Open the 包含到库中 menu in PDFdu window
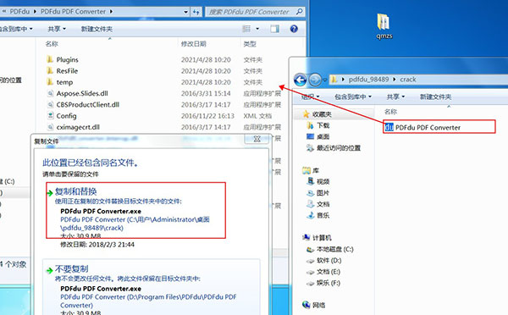 coord(15,29)
